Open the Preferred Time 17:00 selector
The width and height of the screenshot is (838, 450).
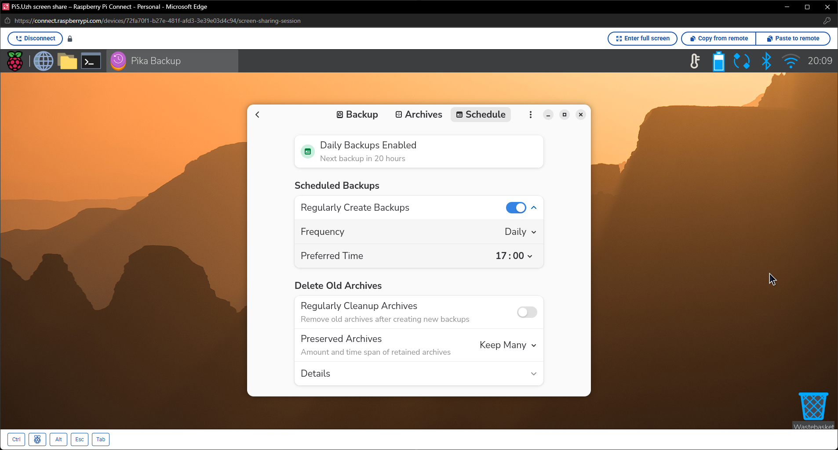tap(514, 256)
